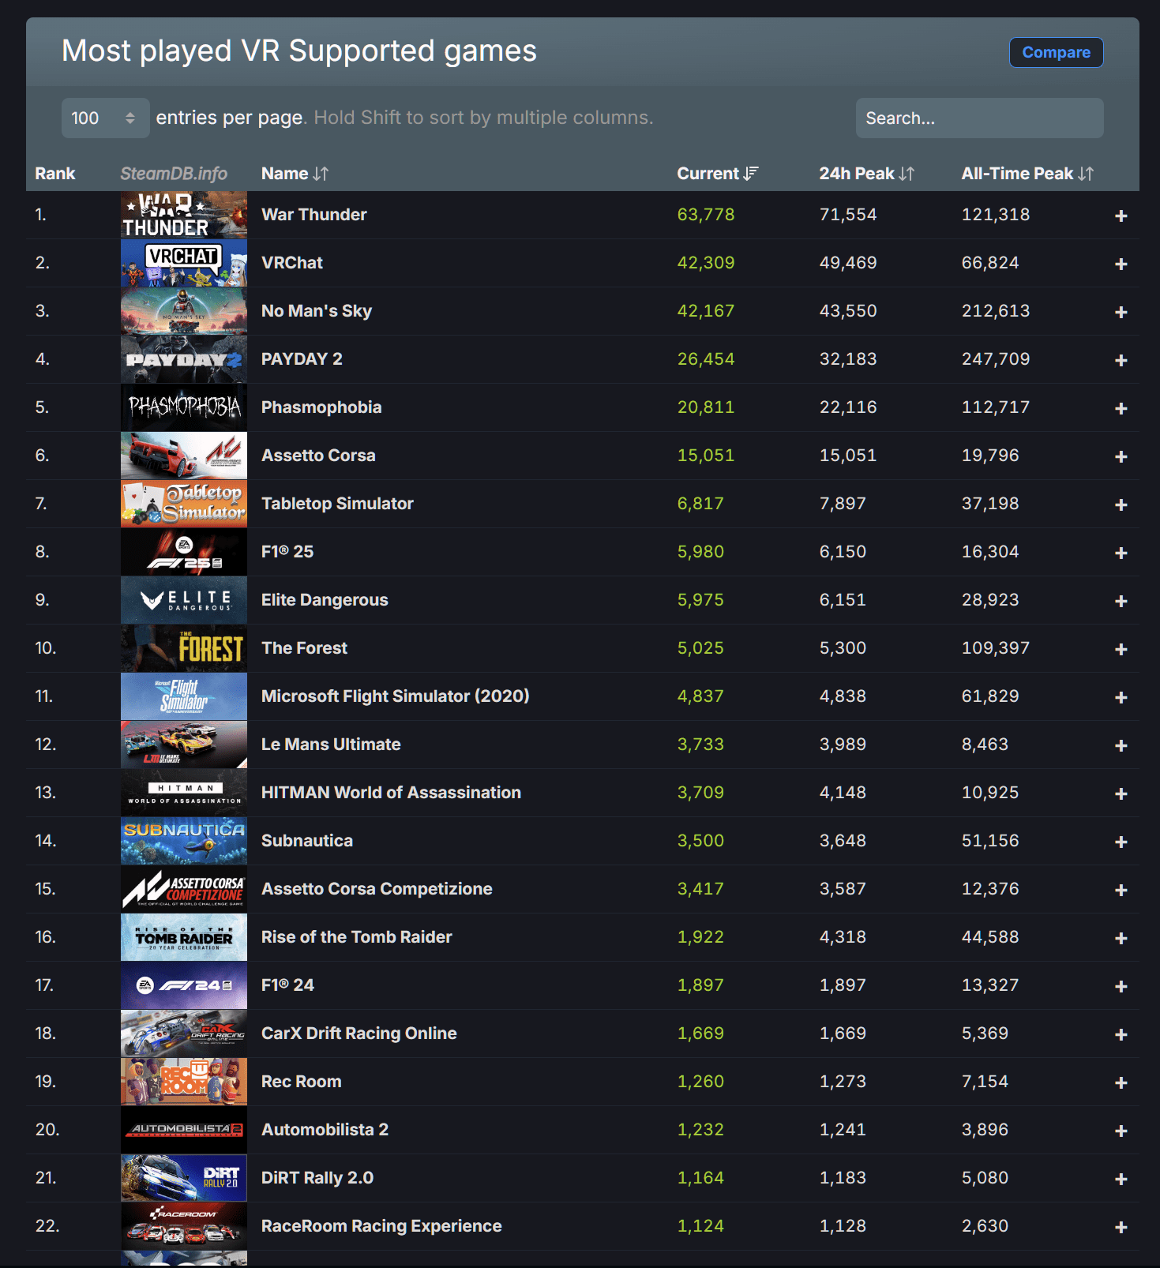1160x1268 pixels.
Task: Click PAYDAY 2 all-time peak 247,709
Action: pos(996,359)
